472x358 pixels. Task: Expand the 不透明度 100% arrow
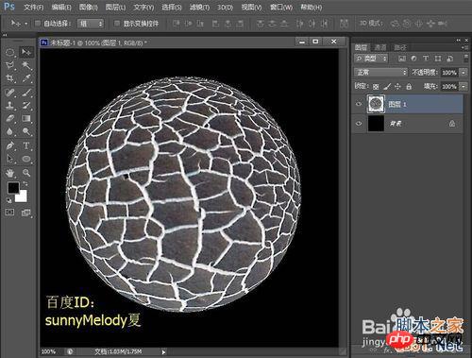point(464,73)
